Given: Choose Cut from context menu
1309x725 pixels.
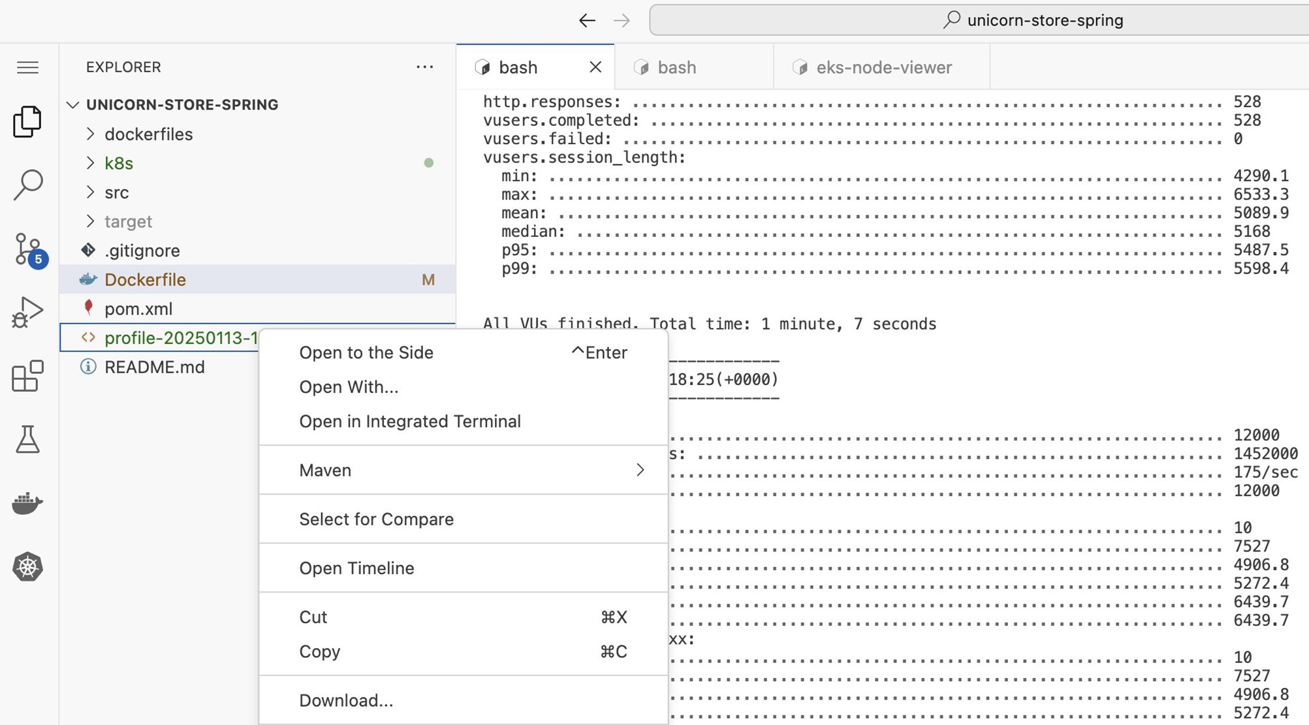Looking at the screenshot, I should pos(463,617).
